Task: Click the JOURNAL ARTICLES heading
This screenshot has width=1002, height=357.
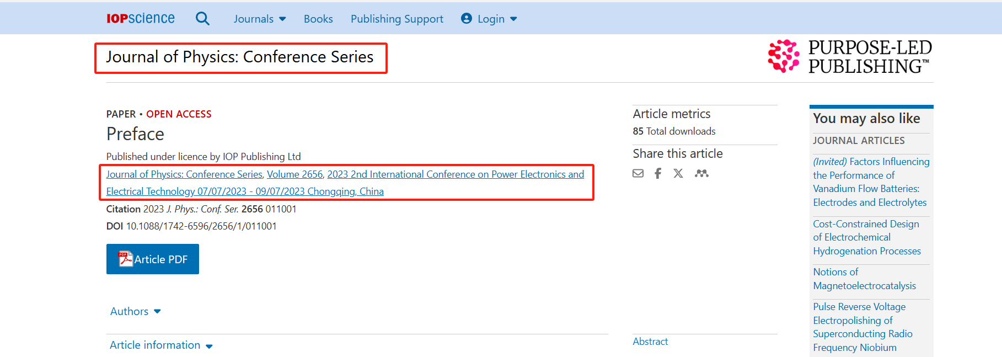Action: click(859, 141)
